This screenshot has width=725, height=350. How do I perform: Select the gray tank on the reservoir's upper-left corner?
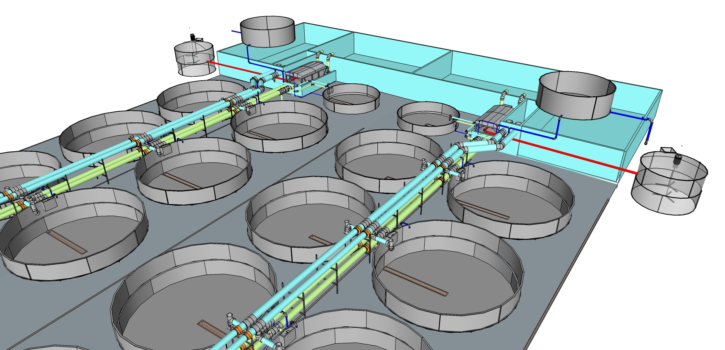coord(267,31)
